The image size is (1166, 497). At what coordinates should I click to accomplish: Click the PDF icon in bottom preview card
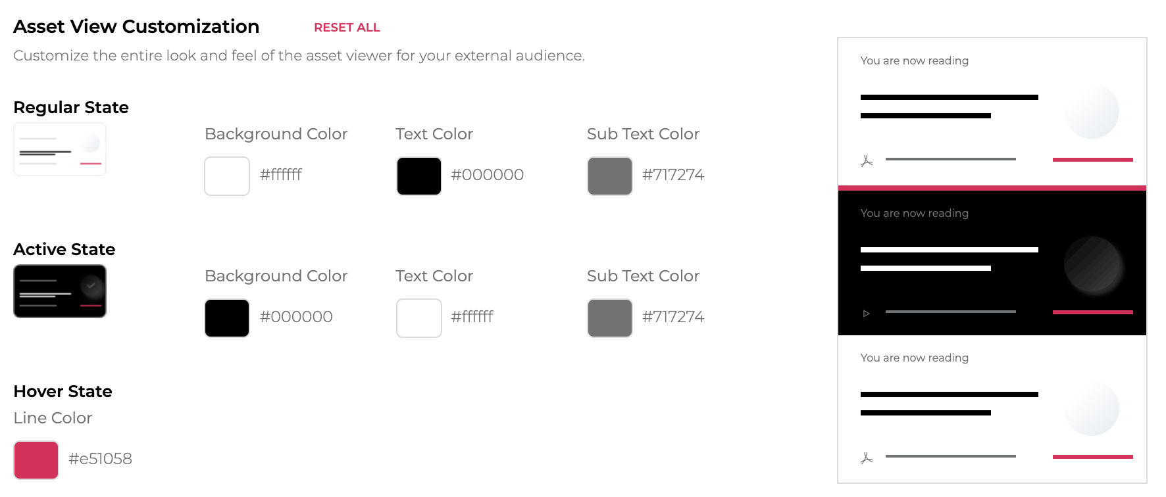[x=867, y=458]
